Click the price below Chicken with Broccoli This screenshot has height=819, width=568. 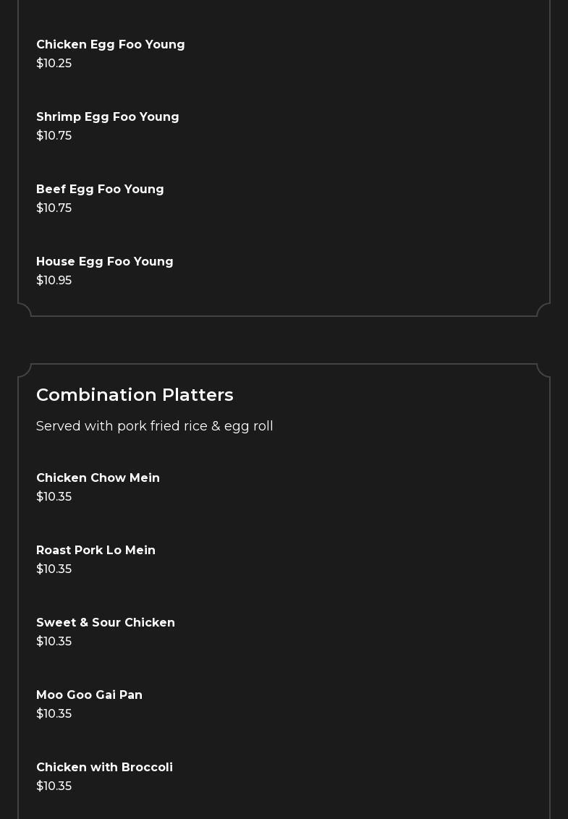pos(54,786)
